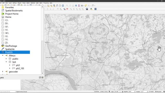Expand the plz5_100 table
The height and width of the screenshot is (93, 165).
click(10, 68)
